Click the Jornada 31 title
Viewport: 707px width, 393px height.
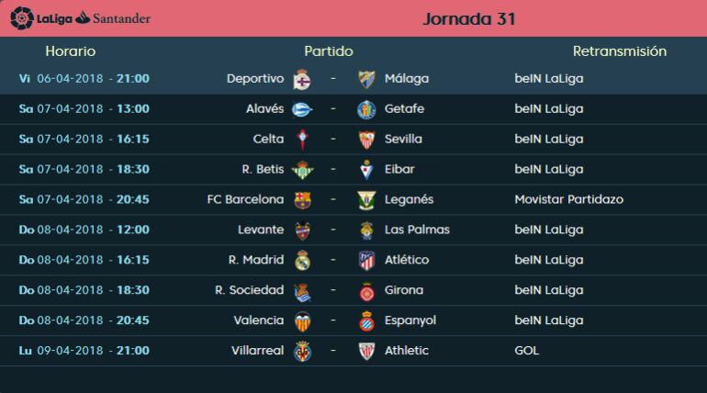click(469, 19)
